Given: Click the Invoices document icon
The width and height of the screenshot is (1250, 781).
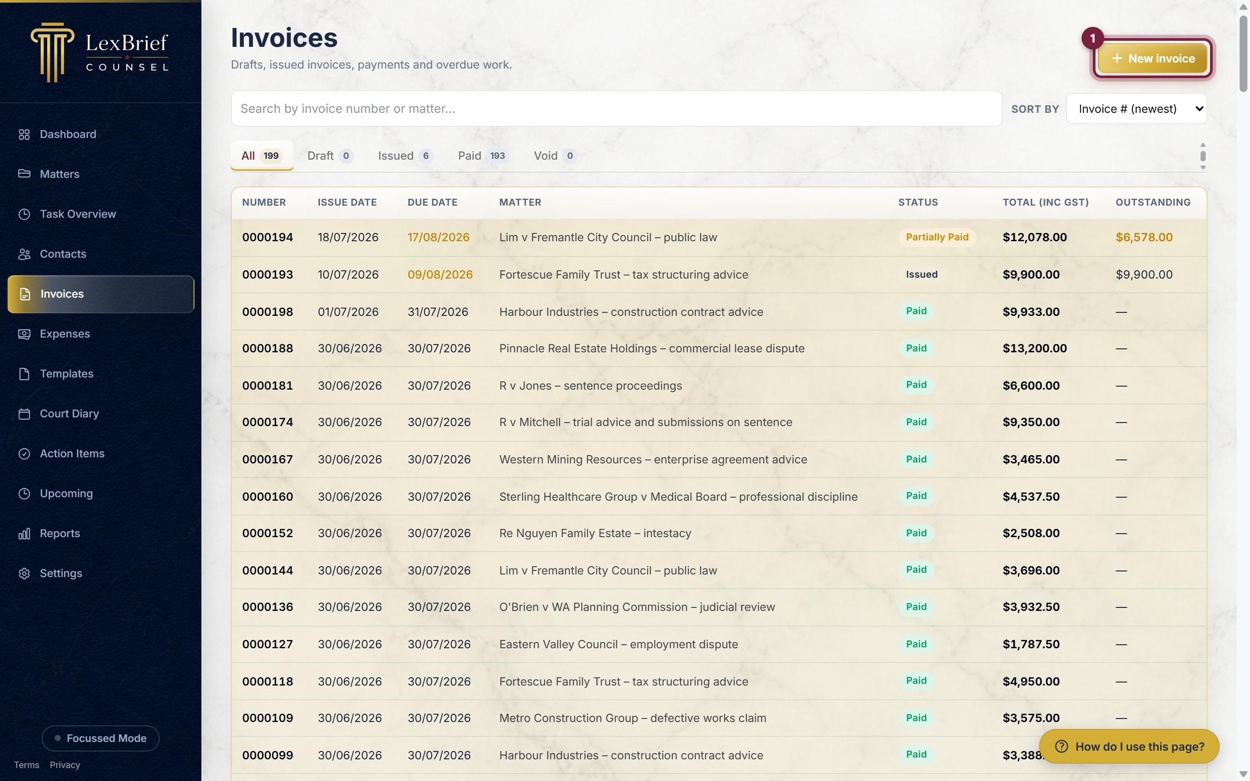Looking at the screenshot, I should (x=25, y=294).
